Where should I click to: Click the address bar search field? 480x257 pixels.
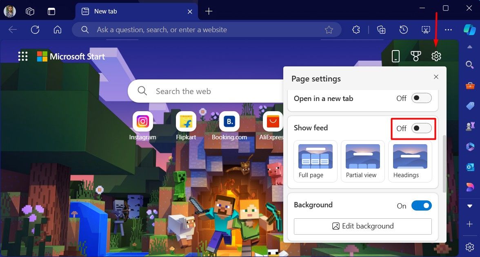click(x=207, y=30)
